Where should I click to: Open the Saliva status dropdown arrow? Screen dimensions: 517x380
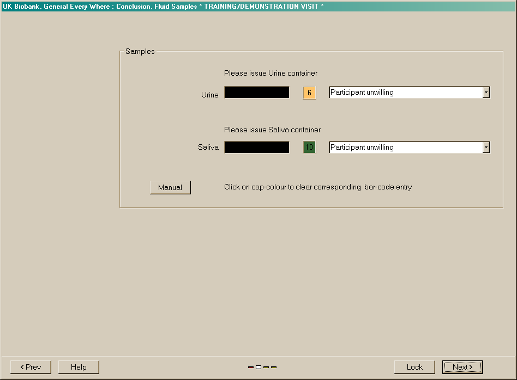486,148
